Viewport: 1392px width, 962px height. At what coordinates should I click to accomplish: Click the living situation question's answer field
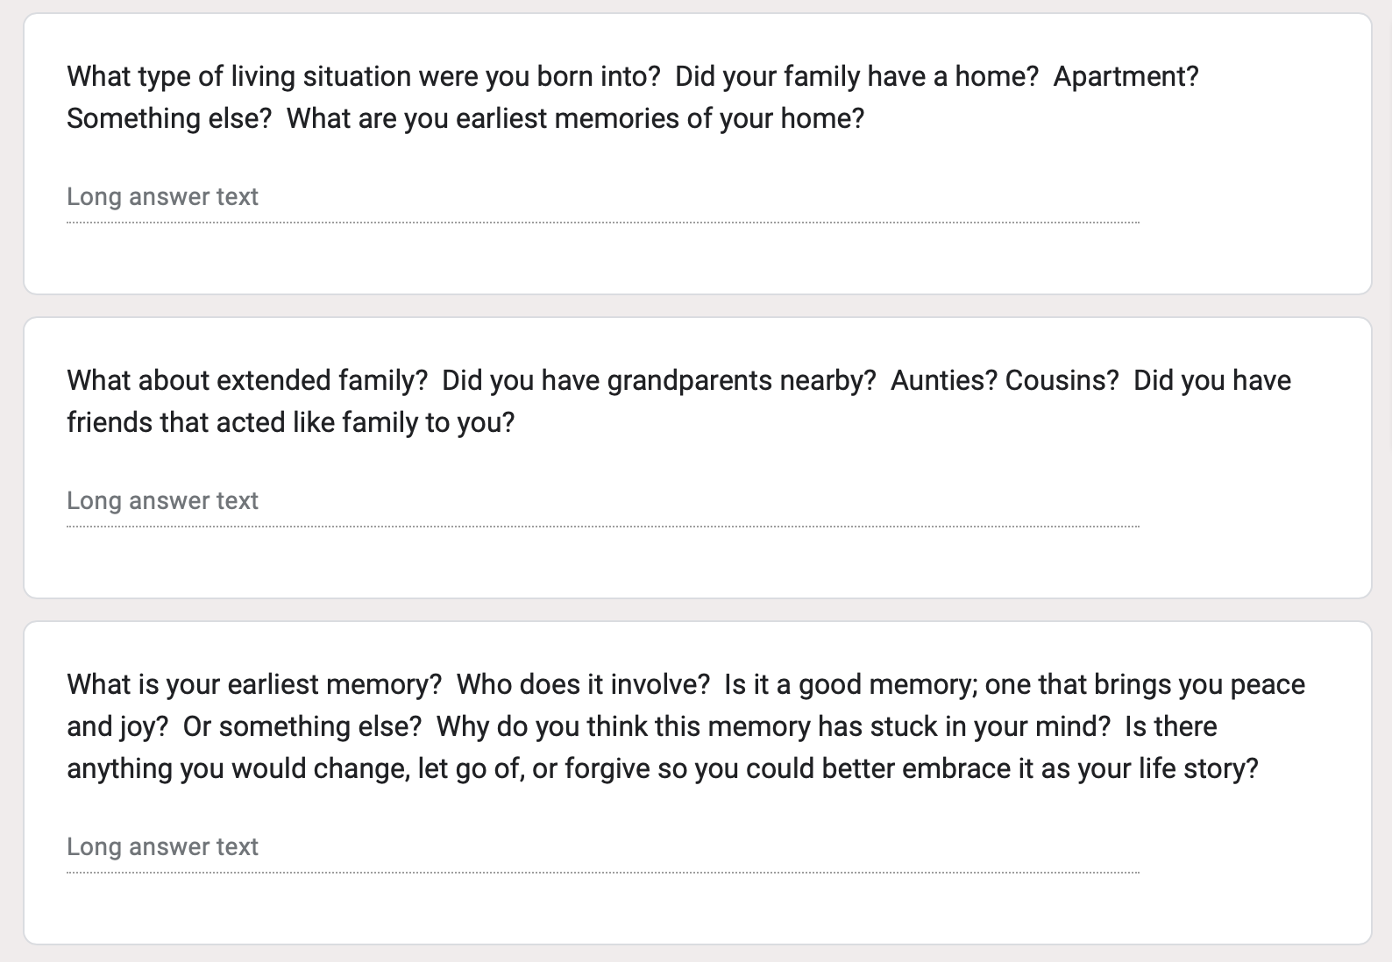point(603,197)
